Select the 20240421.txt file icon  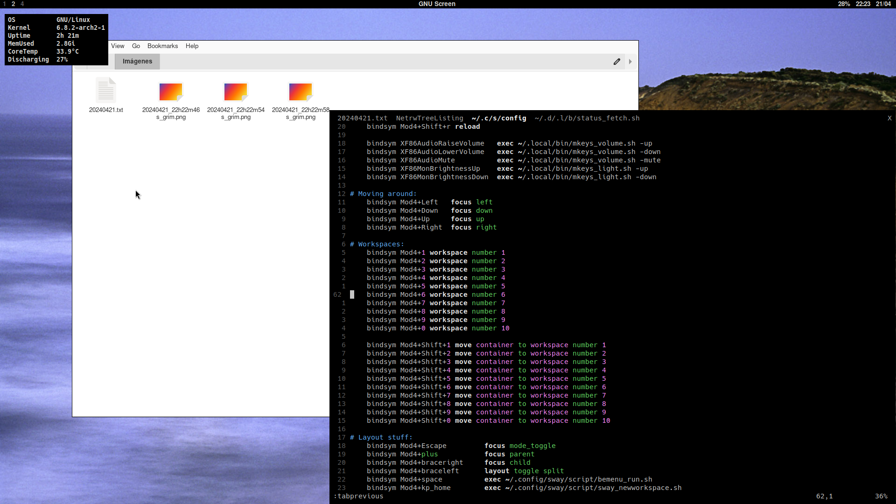[106, 91]
